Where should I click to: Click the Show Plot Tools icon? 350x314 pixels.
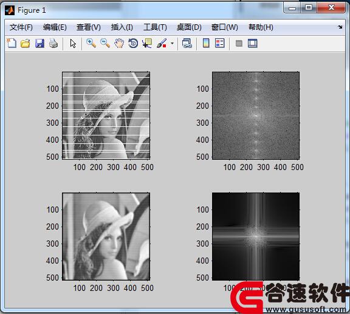coord(252,43)
